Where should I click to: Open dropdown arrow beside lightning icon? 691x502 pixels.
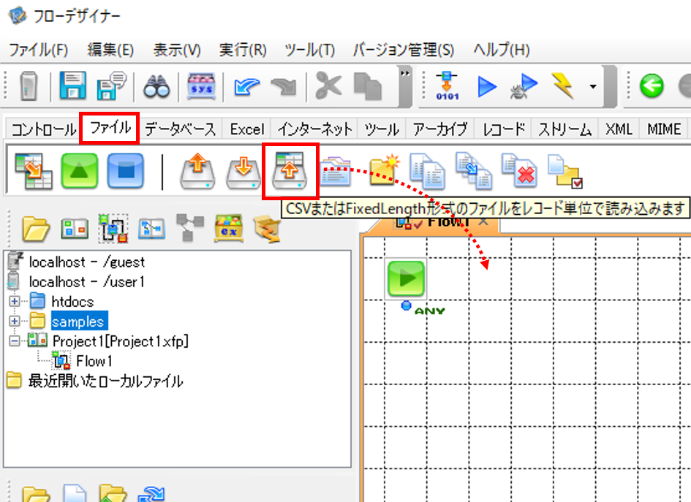(x=593, y=87)
